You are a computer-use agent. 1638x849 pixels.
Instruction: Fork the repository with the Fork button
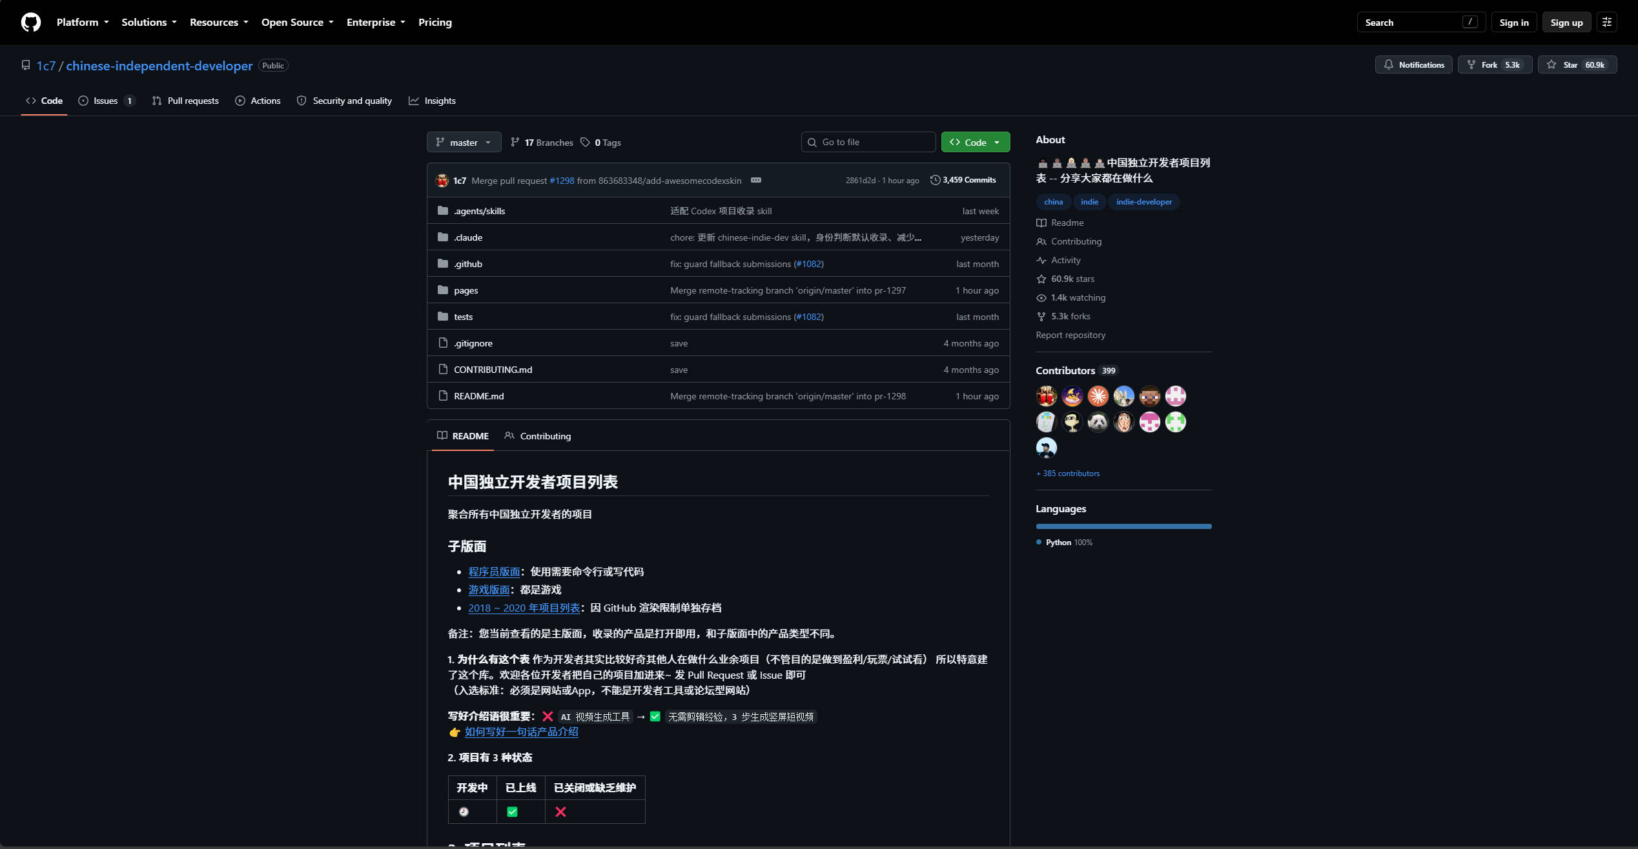[x=1495, y=65]
